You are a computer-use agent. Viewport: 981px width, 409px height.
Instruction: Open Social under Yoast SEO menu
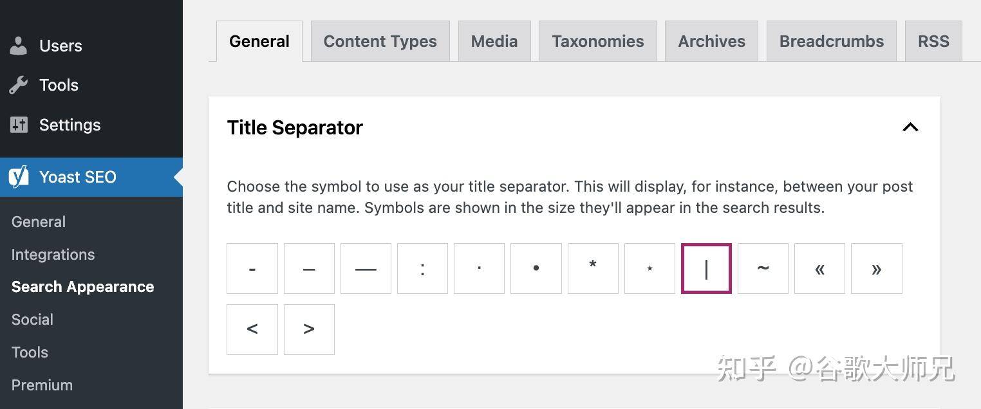pyautogui.click(x=32, y=320)
